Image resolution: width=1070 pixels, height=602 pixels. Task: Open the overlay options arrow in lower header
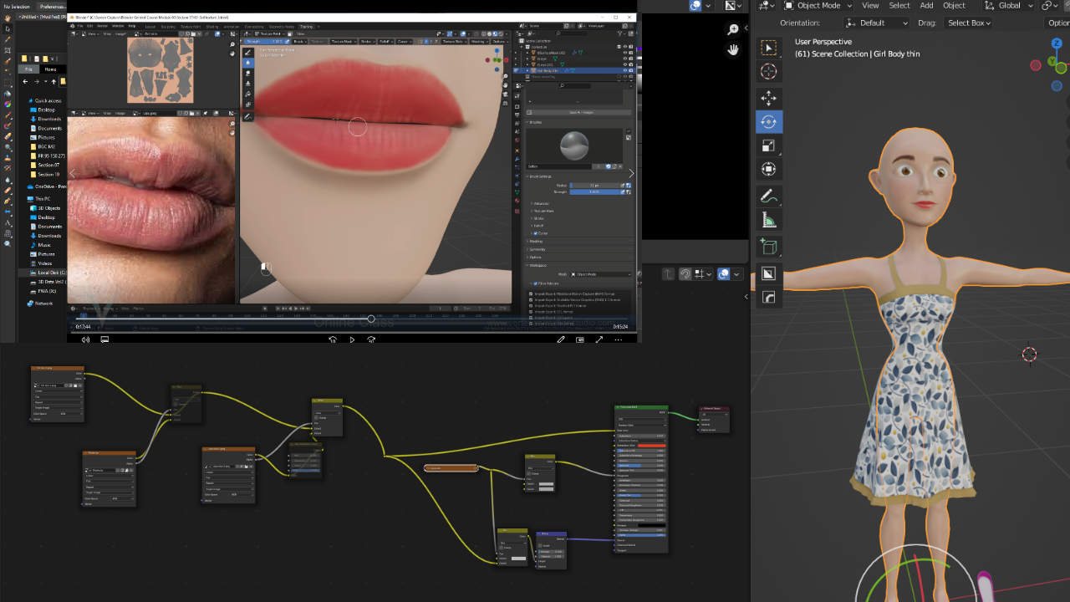click(x=737, y=273)
